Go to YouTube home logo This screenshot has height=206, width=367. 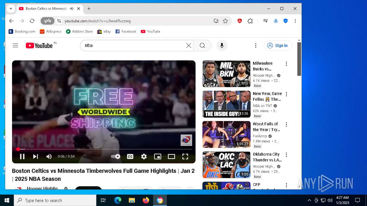[39, 45]
